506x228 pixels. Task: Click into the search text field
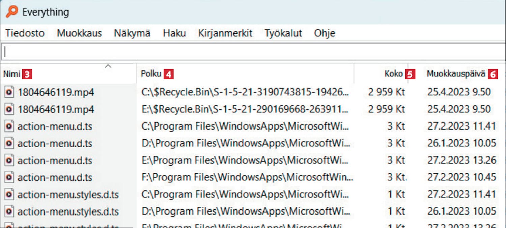pyautogui.click(x=253, y=52)
